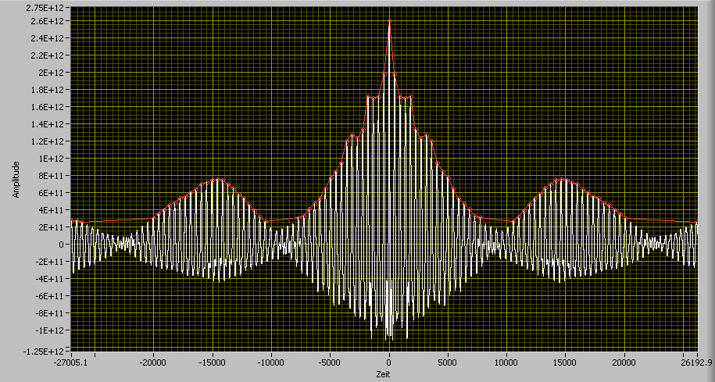The width and height of the screenshot is (715, 382).
Task: Click the x-axis label '10000'
Action: 506,362
